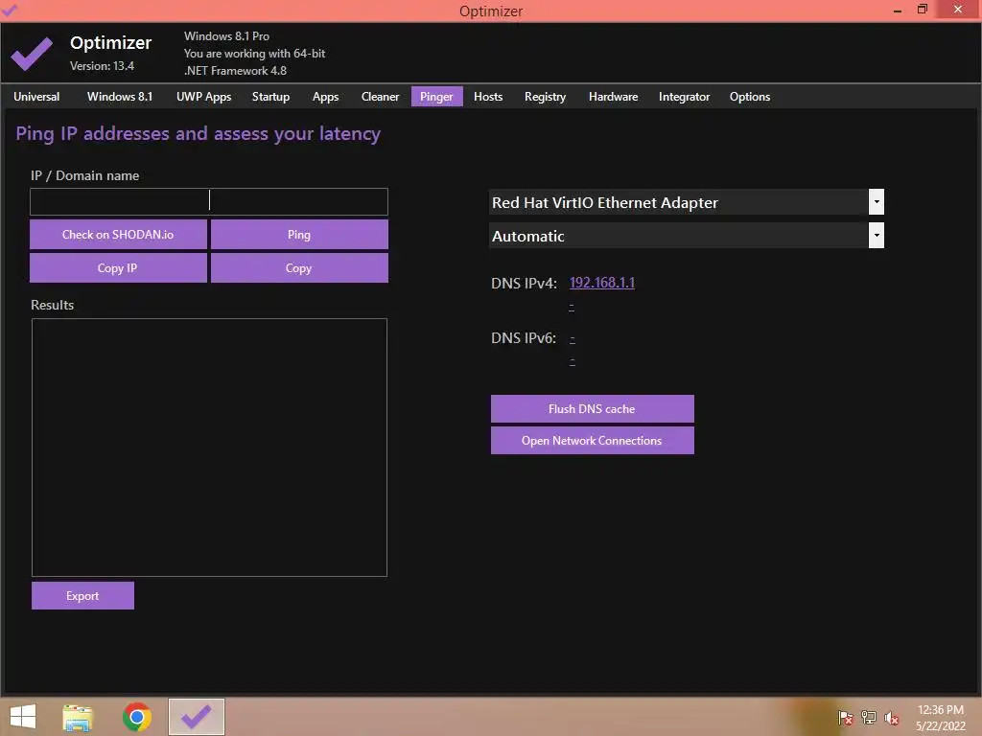Open the Hardware tab
Screen dimensions: 982x736
pos(613,97)
